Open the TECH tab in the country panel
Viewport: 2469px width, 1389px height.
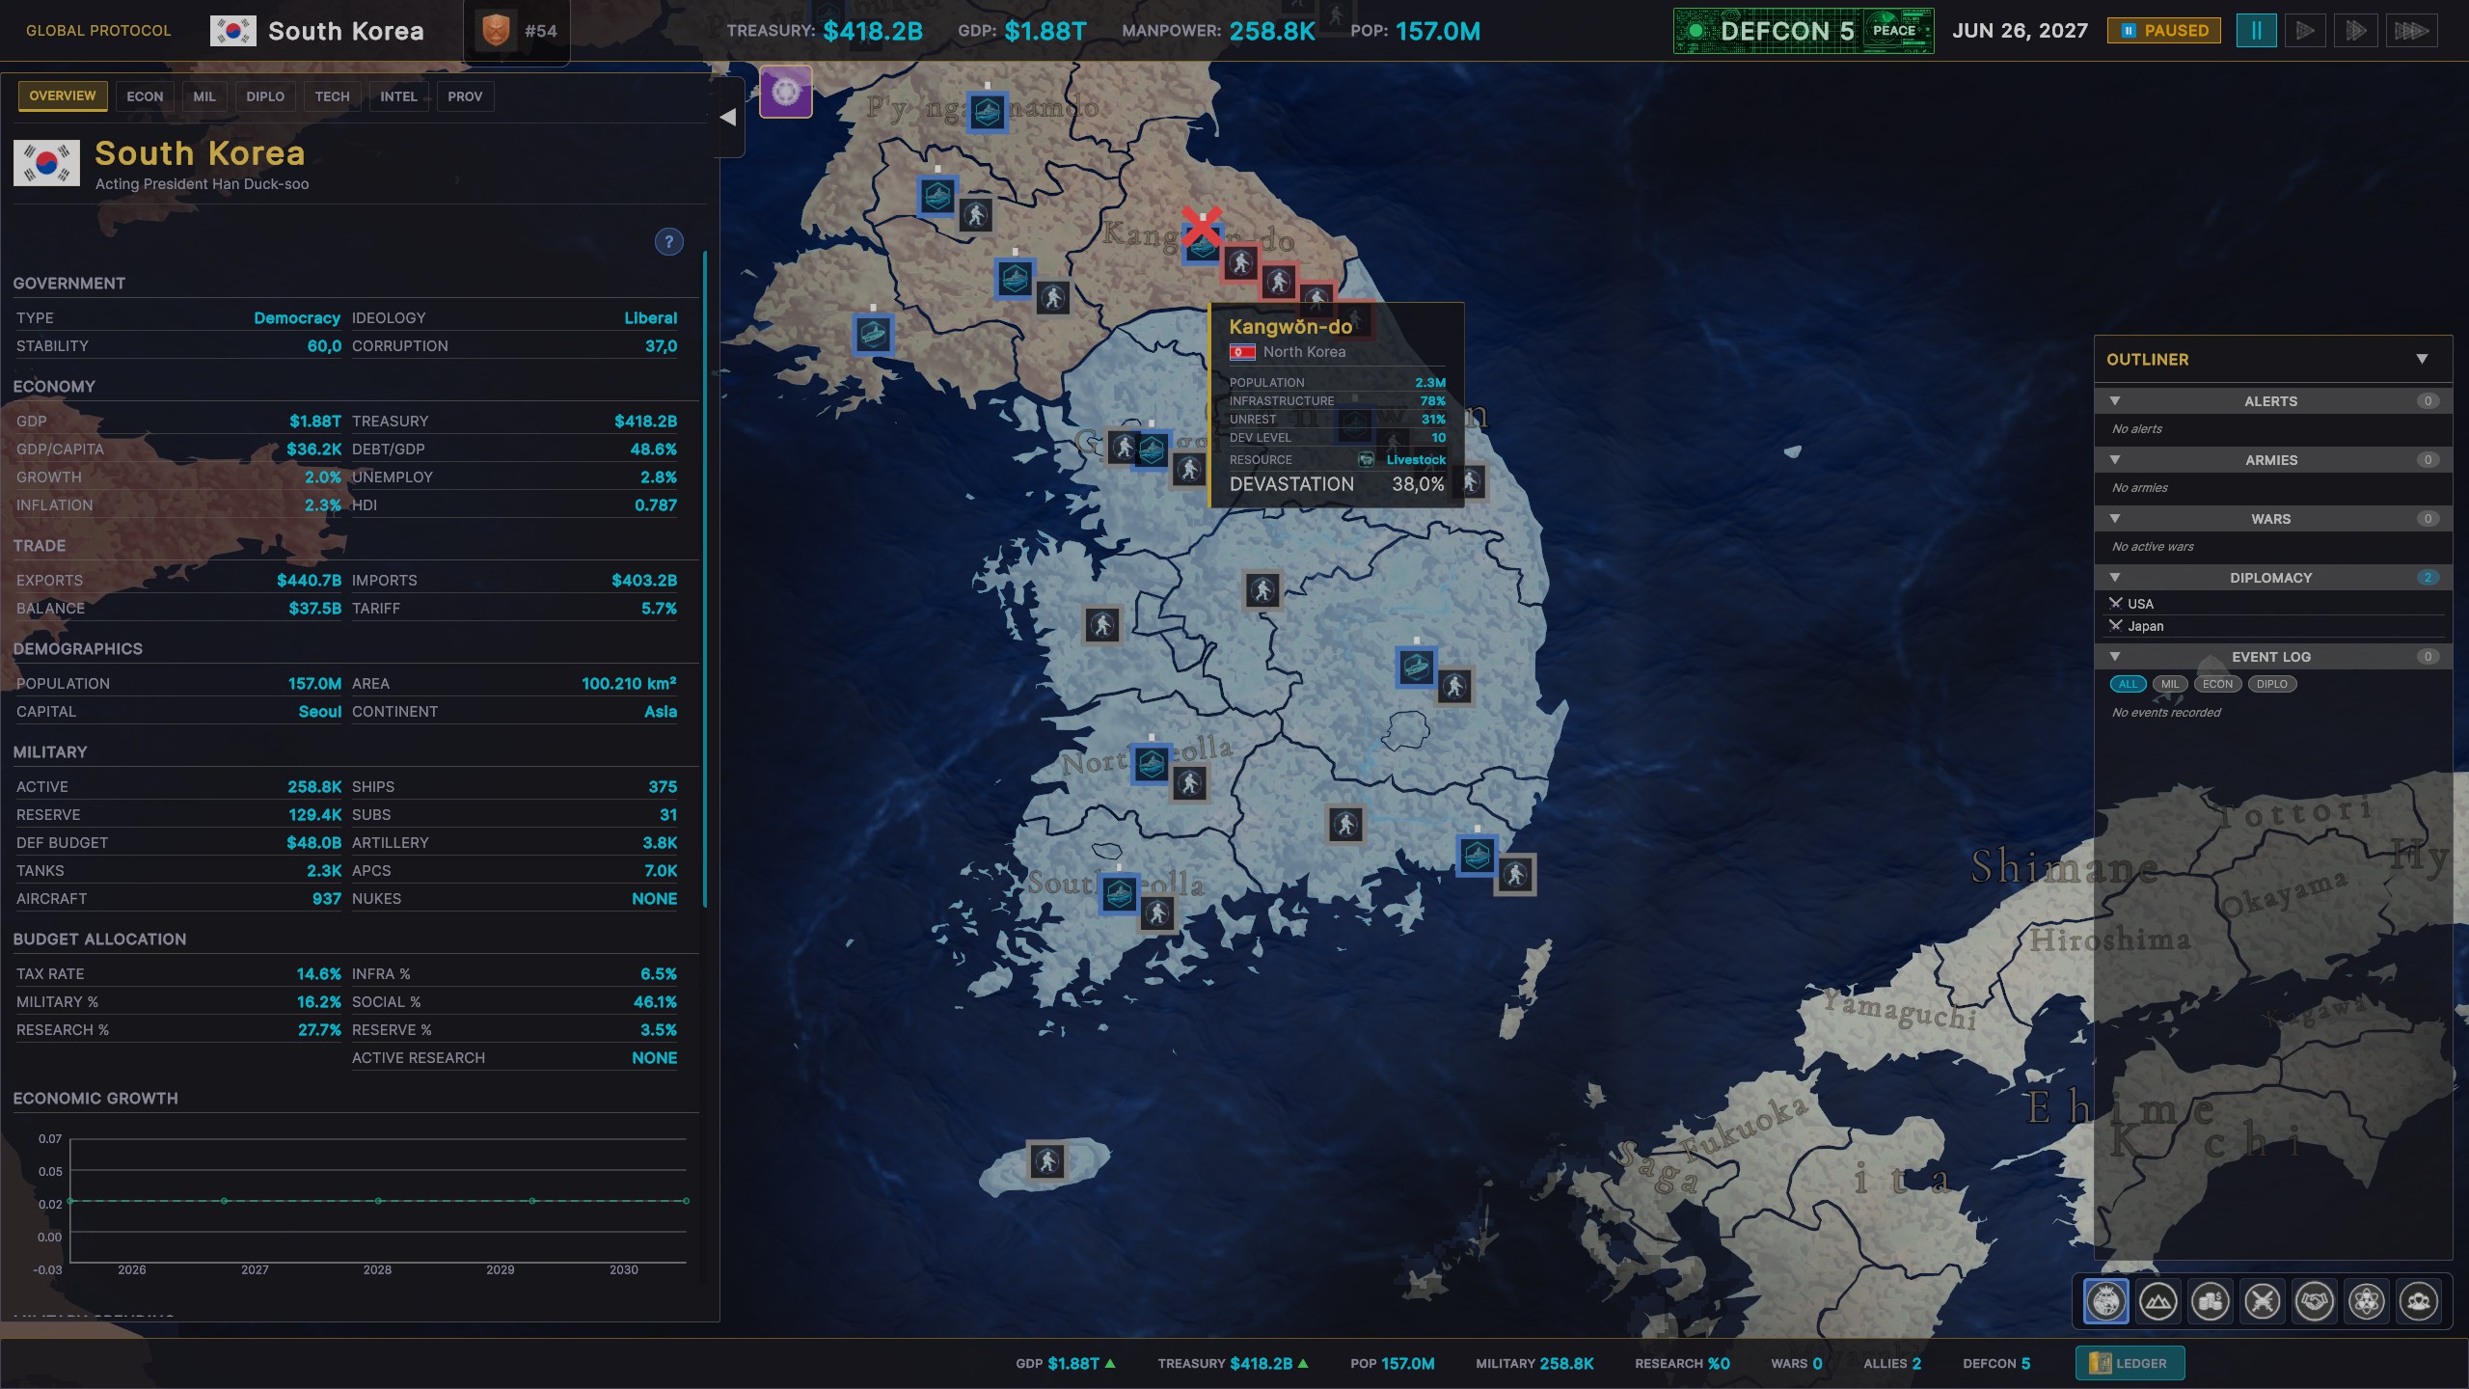pos(332,95)
